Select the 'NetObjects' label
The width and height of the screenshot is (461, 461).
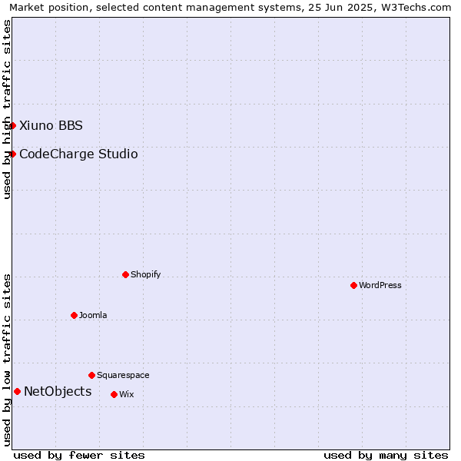tap(58, 392)
